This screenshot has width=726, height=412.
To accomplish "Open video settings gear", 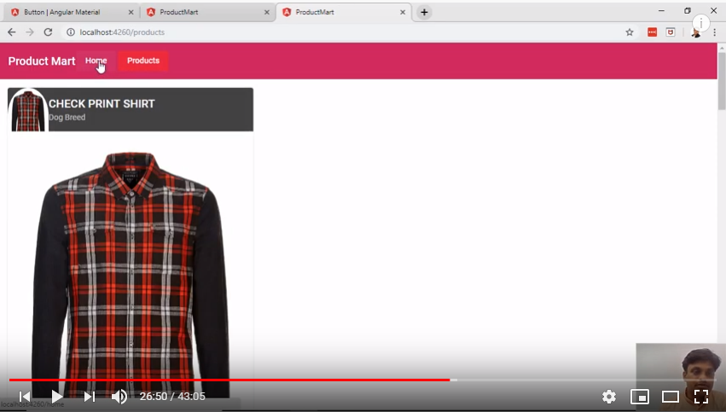I will click(x=608, y=397).
